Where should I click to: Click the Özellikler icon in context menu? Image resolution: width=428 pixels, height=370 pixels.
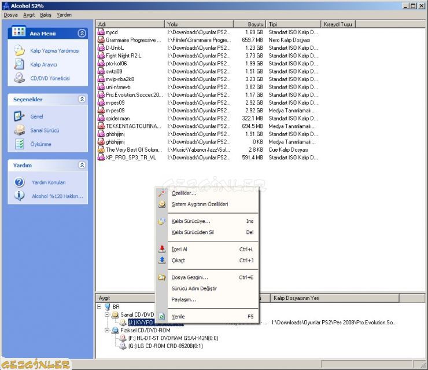pos(162,193)
